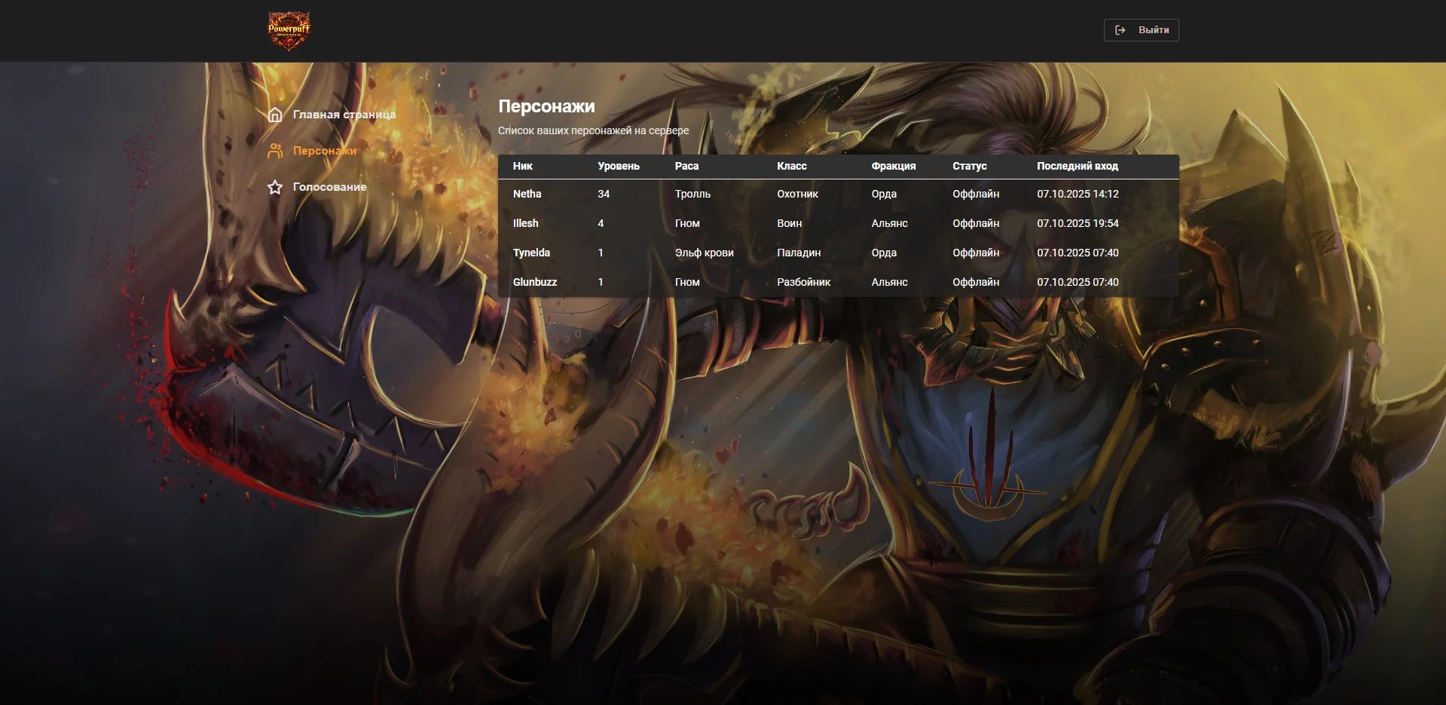Screen dimensions: 1446x705
Task: Click last login 07.10.2025 14:12
Action: coord(1078,194)
